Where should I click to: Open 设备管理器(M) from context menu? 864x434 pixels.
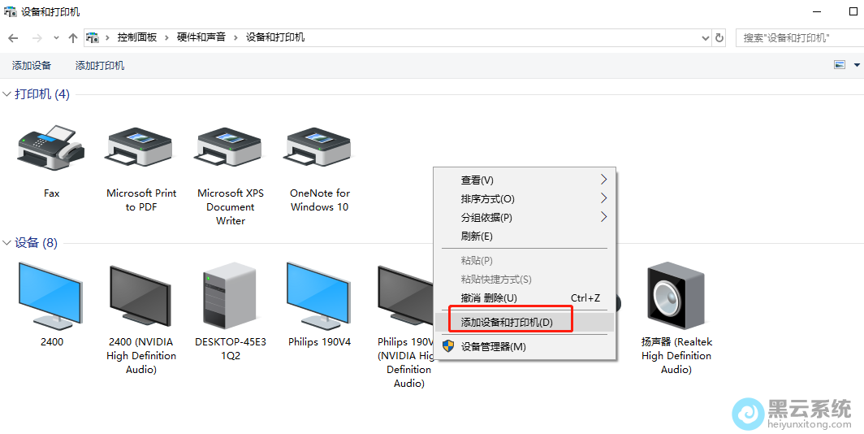pos(493,346)
